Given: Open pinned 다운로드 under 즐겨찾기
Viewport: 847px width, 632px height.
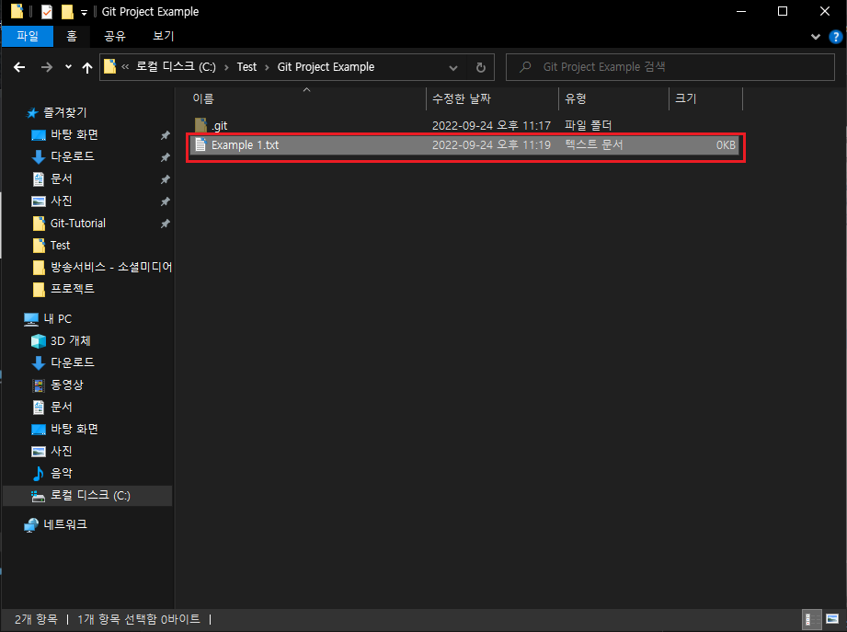Looking at the screenshot, I should coord(73,156).
